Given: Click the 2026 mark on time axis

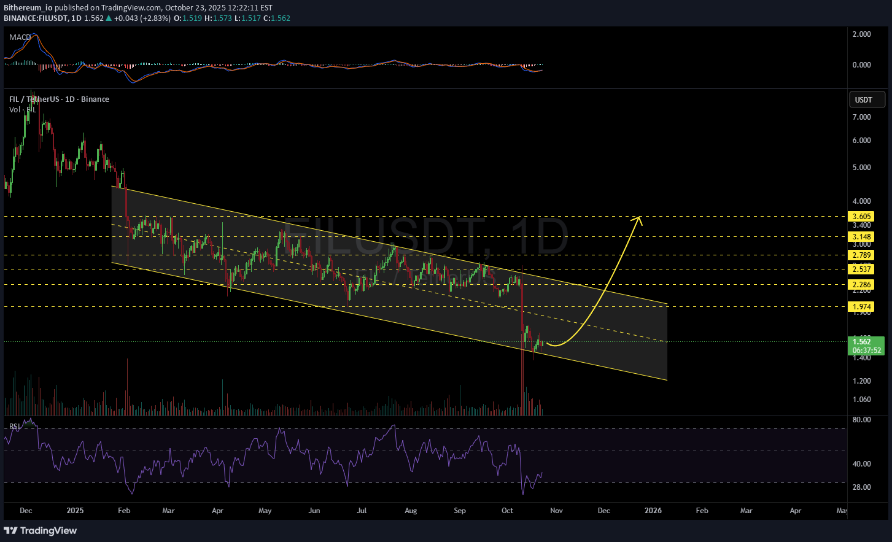Looking at the screenshot, I should pos(653,511).
